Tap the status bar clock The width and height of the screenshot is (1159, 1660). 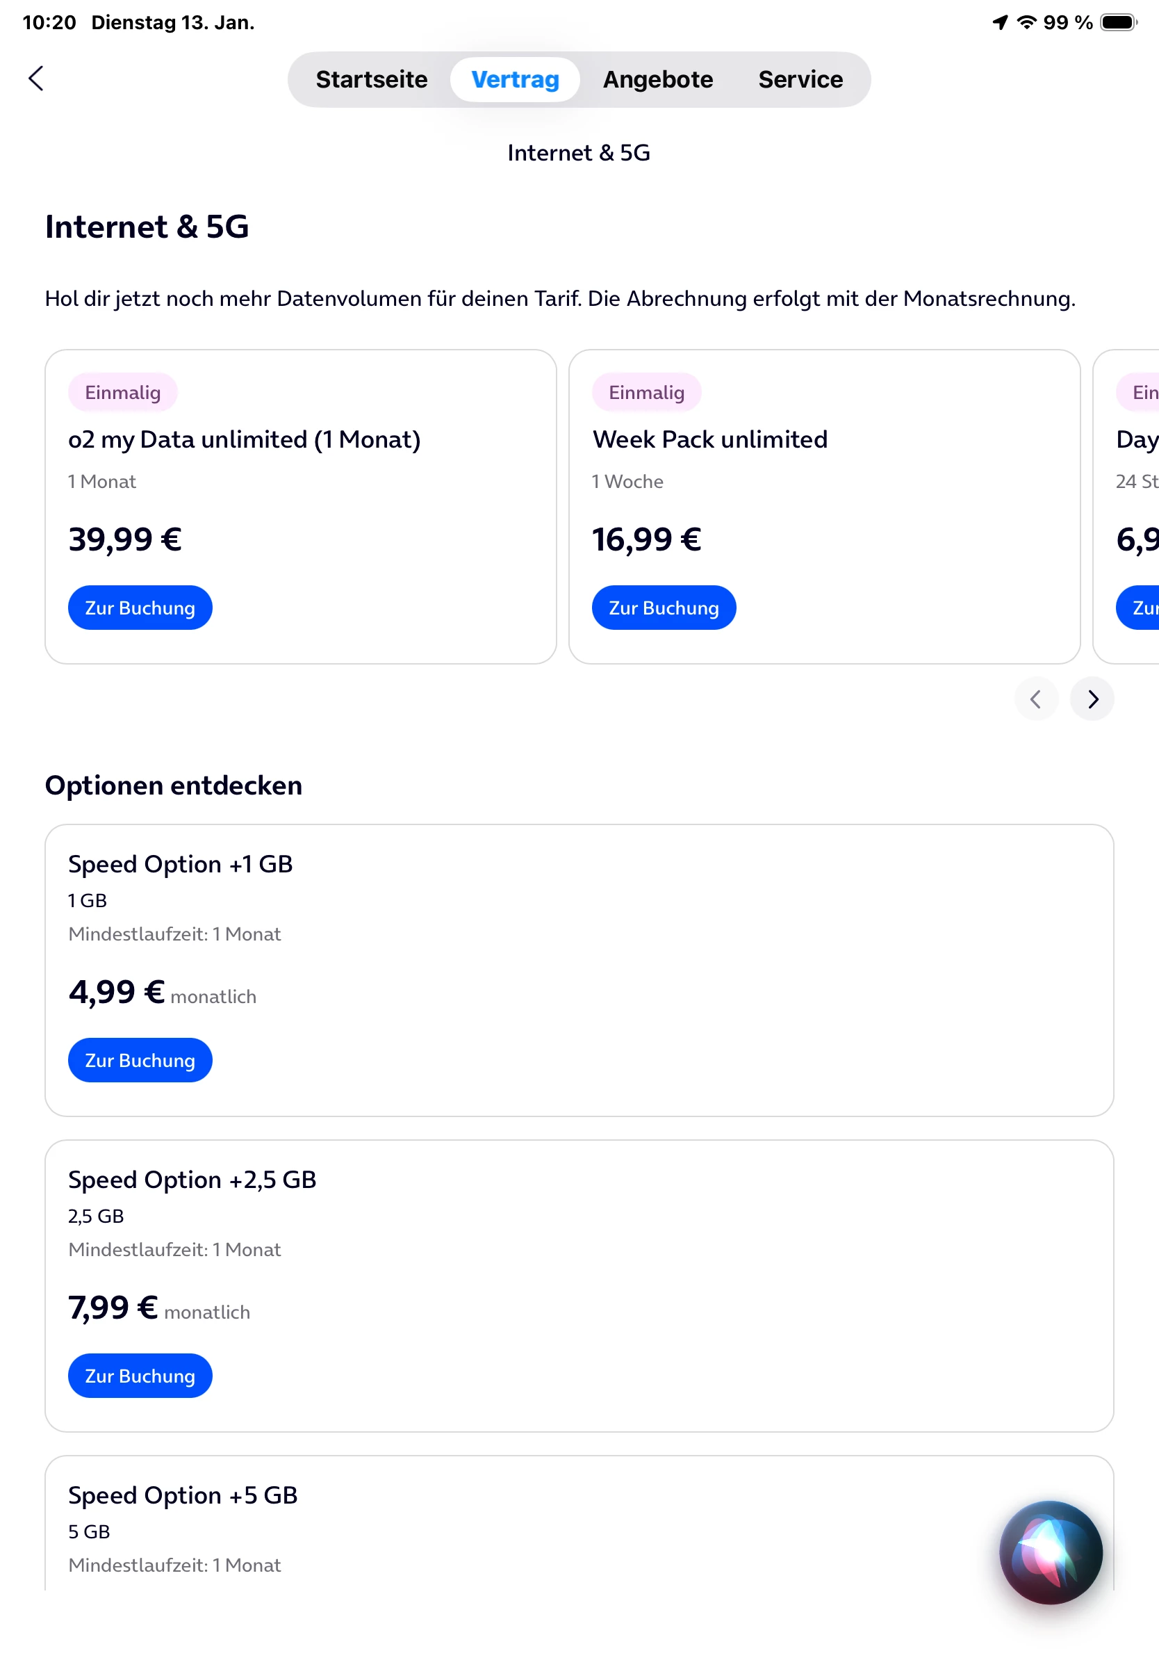click(x=49, y=22)
